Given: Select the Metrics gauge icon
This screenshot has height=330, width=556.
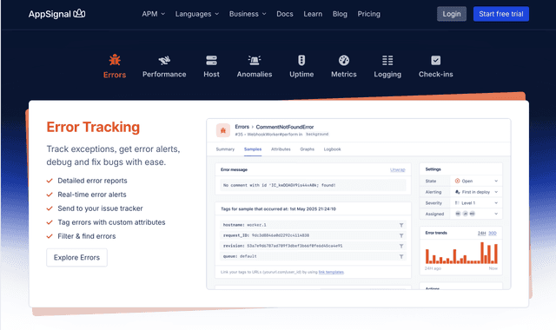Looking at the screenshot, I should point(344,60).
